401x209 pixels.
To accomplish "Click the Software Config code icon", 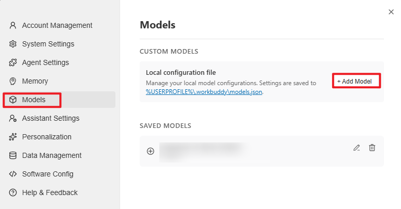I will point(13,174).
